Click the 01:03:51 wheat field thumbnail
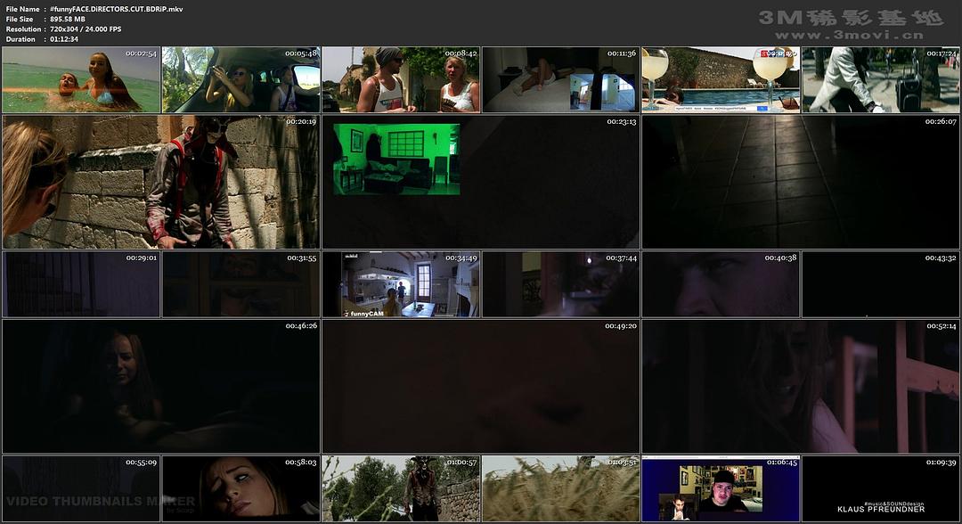This screenshot has width=962, height=524. 560,488
